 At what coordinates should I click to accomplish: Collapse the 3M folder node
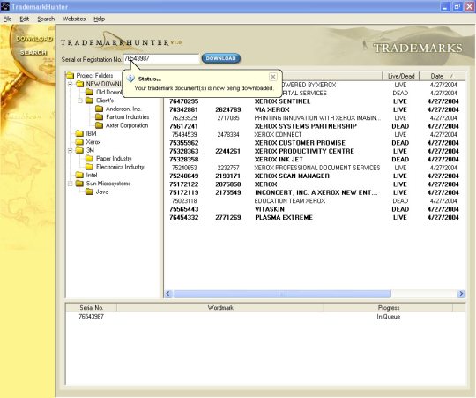[71, 150]
